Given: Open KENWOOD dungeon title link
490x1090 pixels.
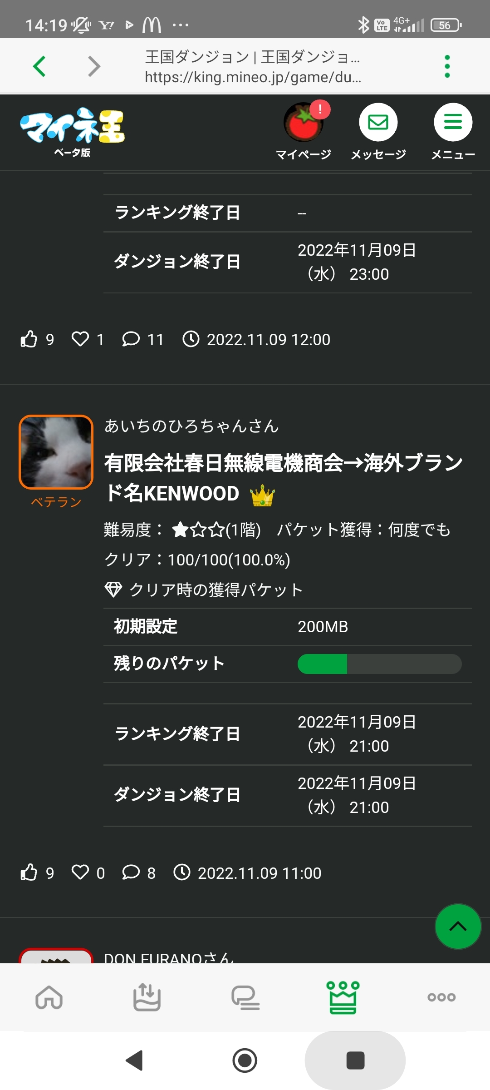Looking at the screenshot, I should pyautogui.click(x=284, y=478).
